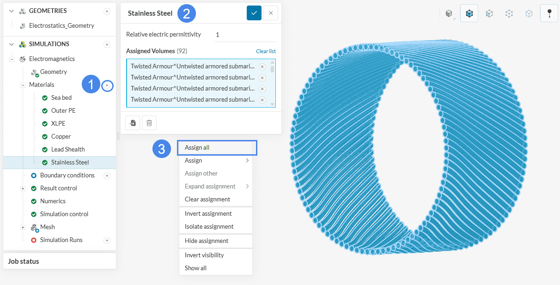The image size is (560, 285).
Task: Click the trash icon to delete the material
Action: click(x=149, y=123)
